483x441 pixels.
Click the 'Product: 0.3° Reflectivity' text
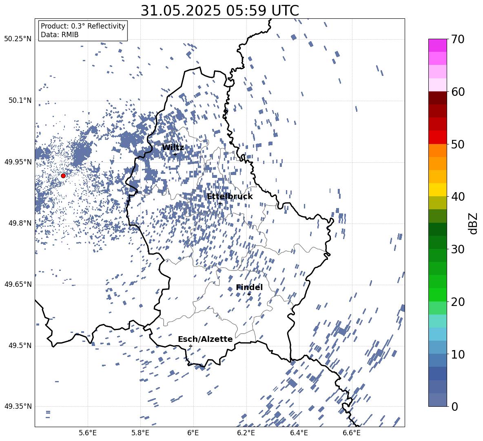(x=83, y=26)
